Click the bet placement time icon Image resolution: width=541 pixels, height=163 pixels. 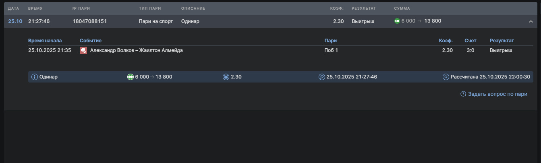pos(321,77)
